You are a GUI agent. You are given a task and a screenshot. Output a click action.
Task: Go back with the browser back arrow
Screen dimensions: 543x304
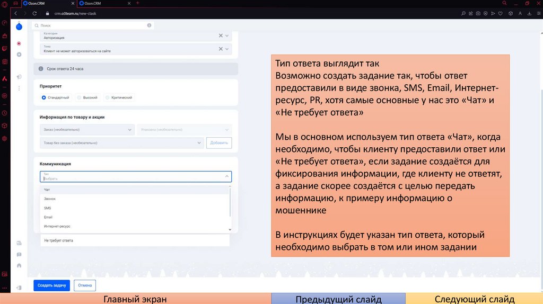pyautogui.click(x=15, y=13)
